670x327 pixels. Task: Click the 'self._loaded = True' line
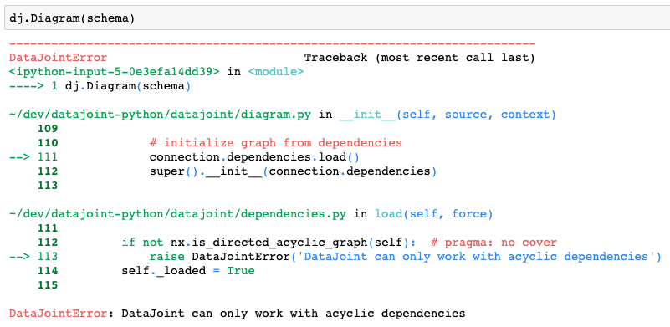[188, 271]
